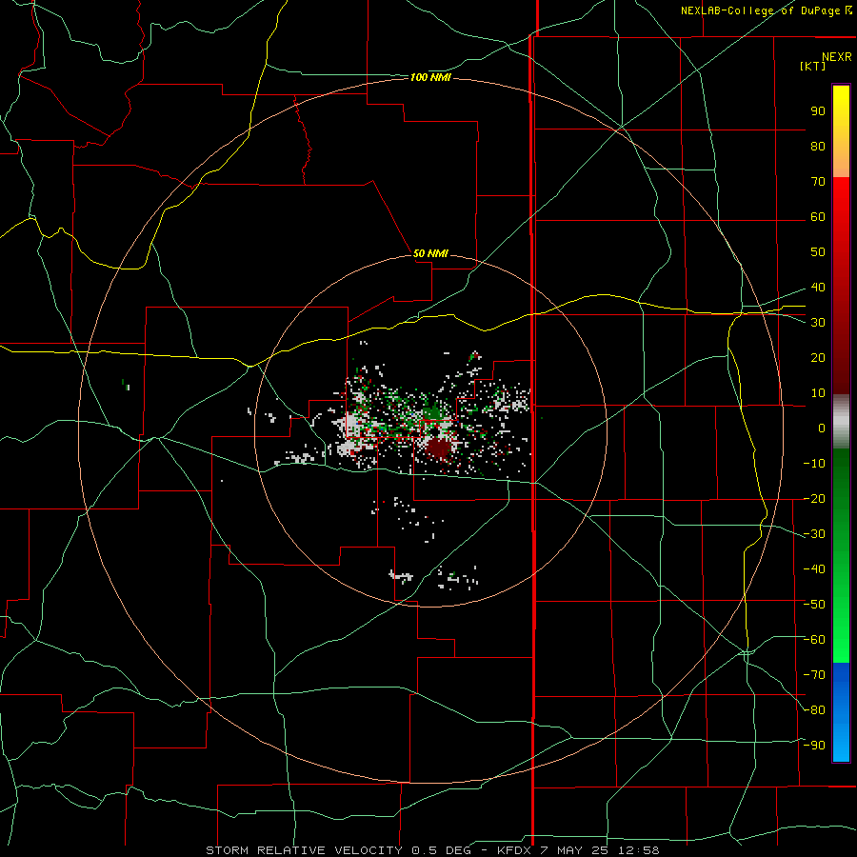Select the 40 value on the velocity scale
Screen dimensions: 857x857
point(818,288)
